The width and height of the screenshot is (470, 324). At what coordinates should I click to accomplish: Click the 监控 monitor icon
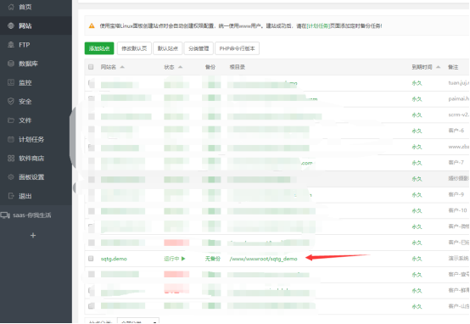coord(11,82)
